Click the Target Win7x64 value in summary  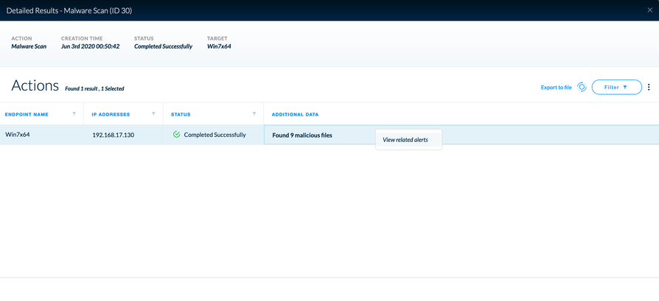[220, 46]
